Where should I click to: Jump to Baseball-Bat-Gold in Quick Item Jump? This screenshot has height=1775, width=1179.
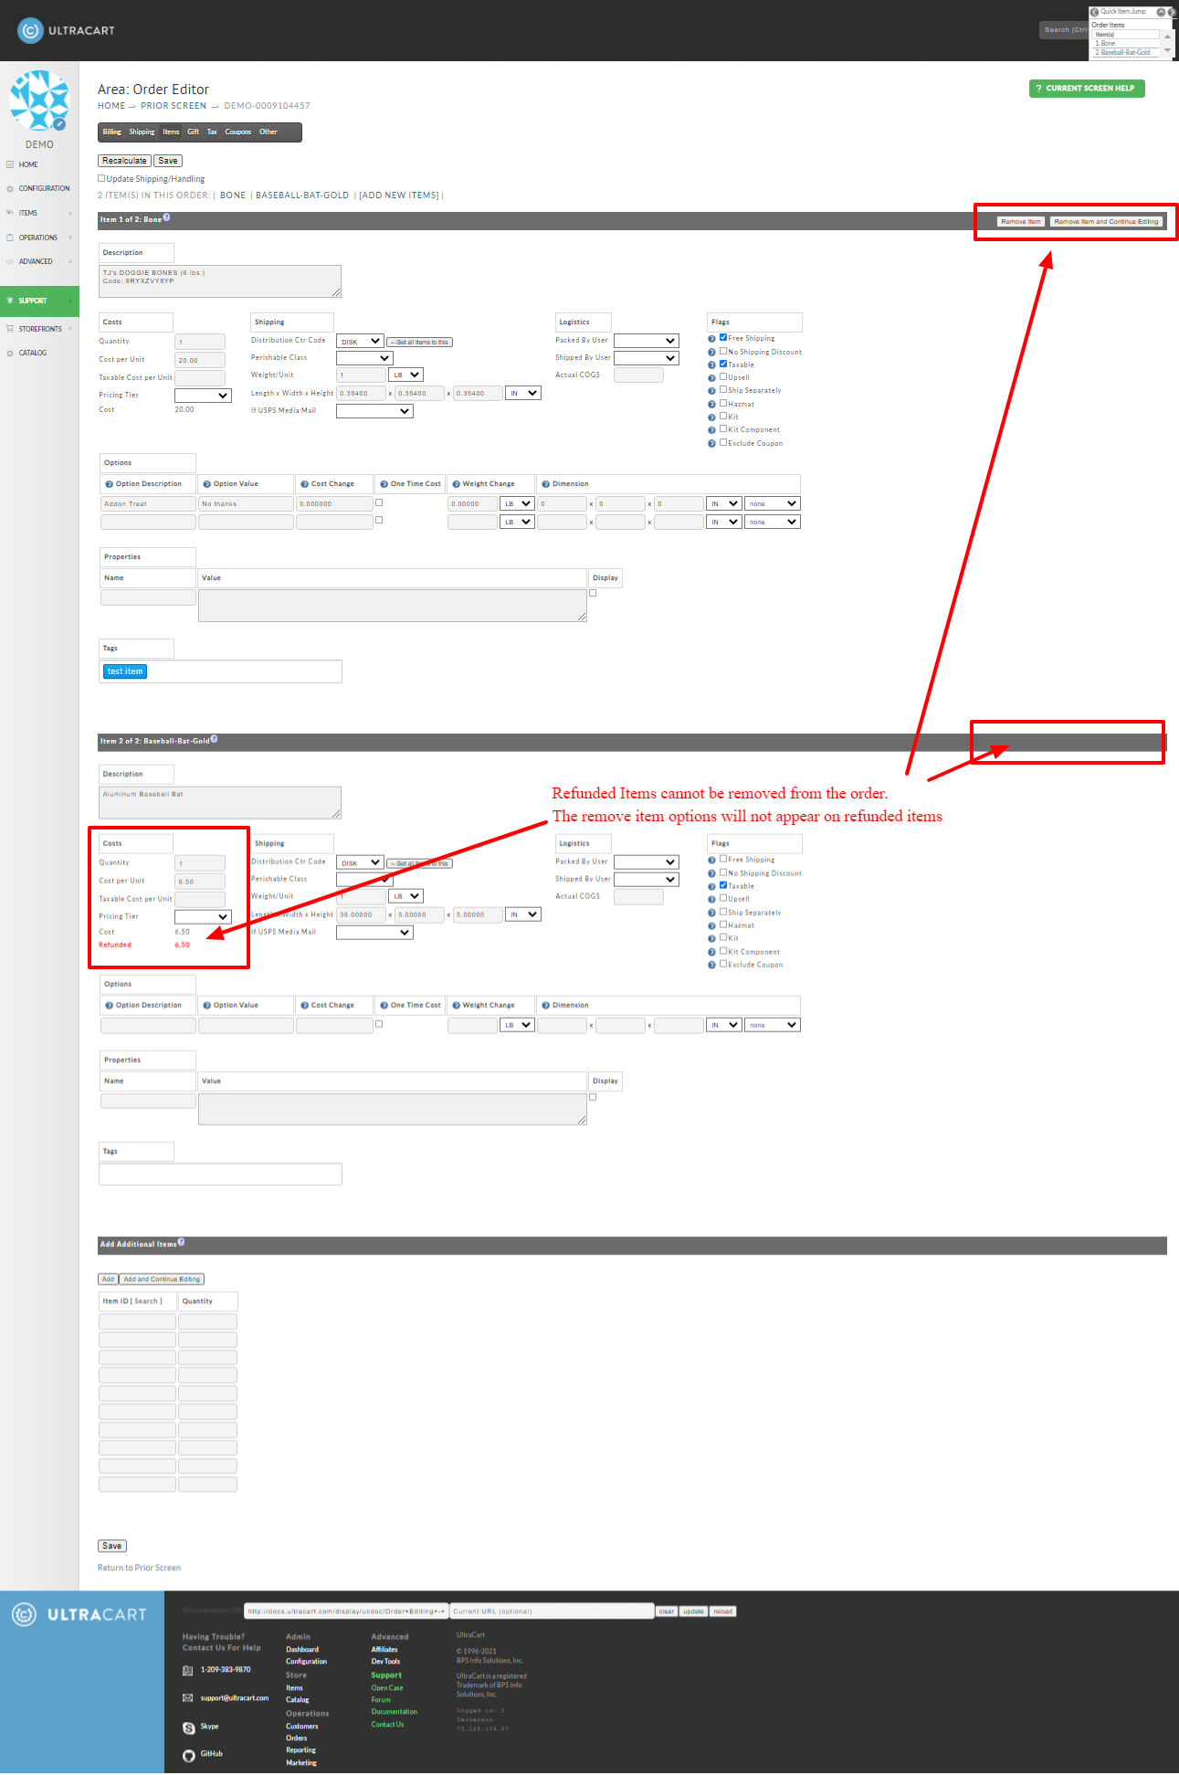click(1125, 52)
